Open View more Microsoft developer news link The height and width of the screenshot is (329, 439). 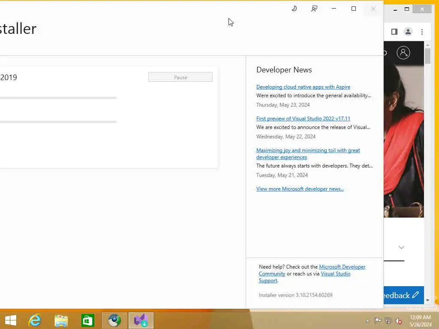pos(300,189)
